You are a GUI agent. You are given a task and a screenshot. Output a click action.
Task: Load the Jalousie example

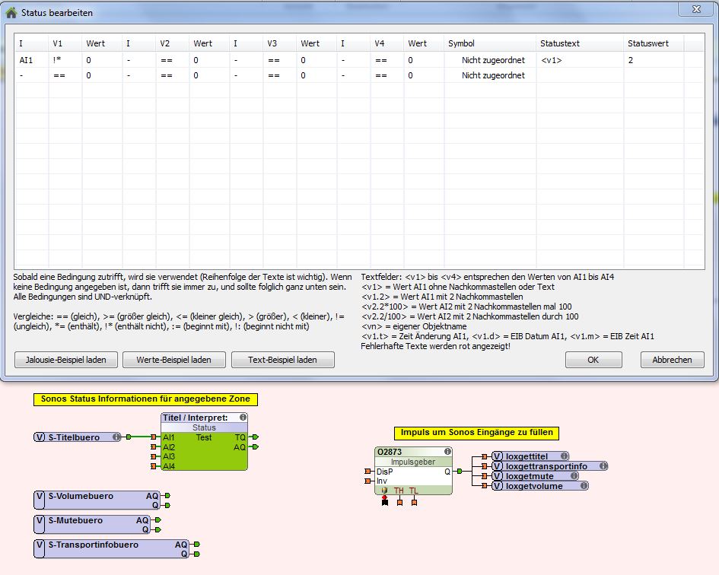coord(65,360)
